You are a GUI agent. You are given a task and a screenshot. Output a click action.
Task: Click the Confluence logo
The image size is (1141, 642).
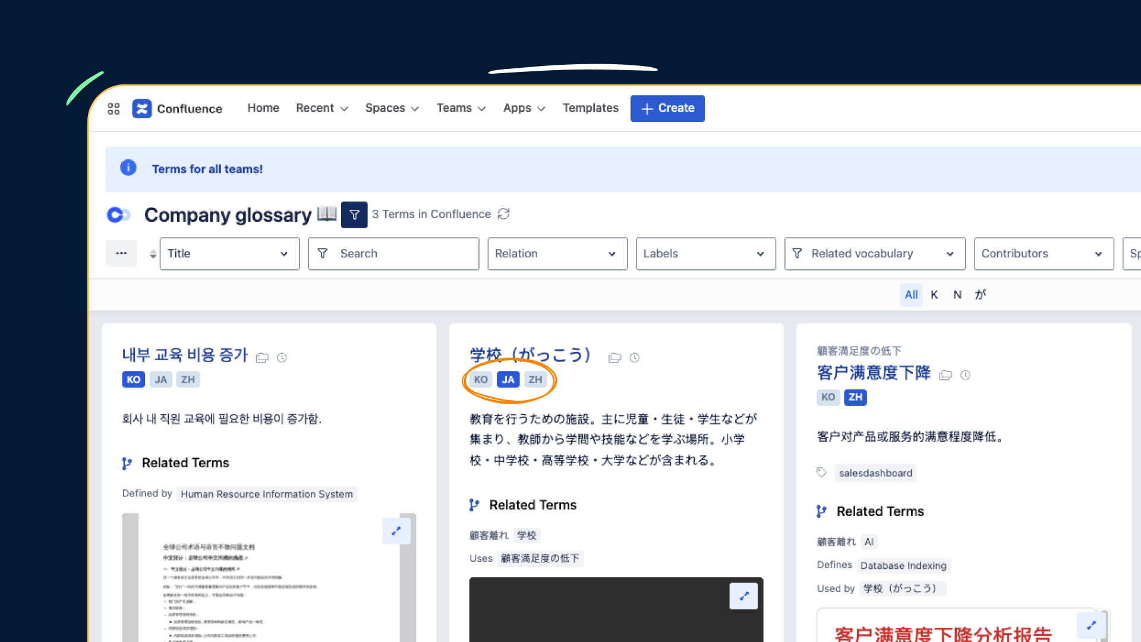(x=142, y=109)
